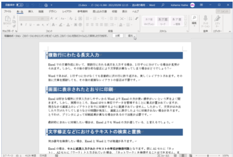Click the Clear Formatting icon
This screenshot has height=157, width=233.
(x=71, y=19)
